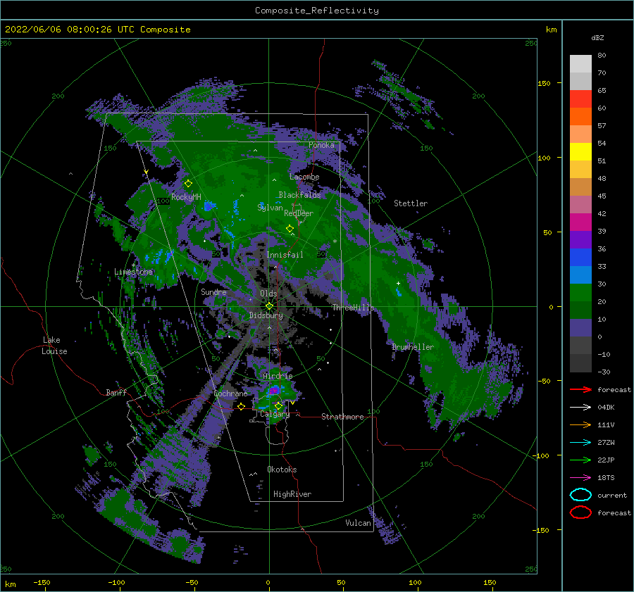Click the Didsbury label

266,315
